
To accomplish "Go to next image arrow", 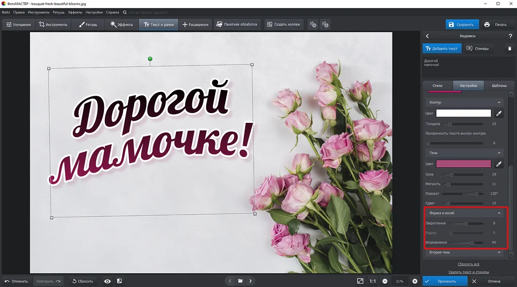I will coord(251,281).
